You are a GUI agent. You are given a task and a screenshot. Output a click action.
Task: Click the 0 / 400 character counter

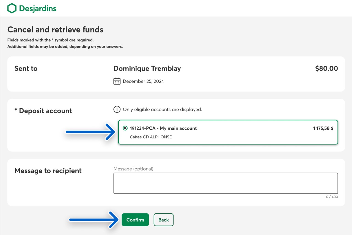(x=332, y=197)
